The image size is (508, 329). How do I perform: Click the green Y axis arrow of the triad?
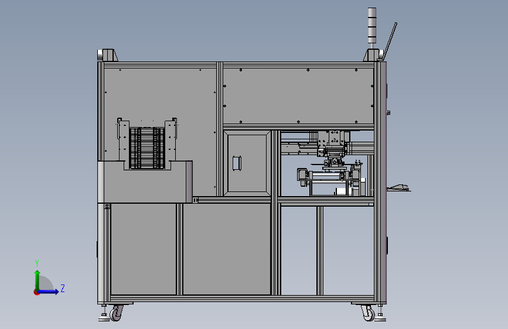37,280
